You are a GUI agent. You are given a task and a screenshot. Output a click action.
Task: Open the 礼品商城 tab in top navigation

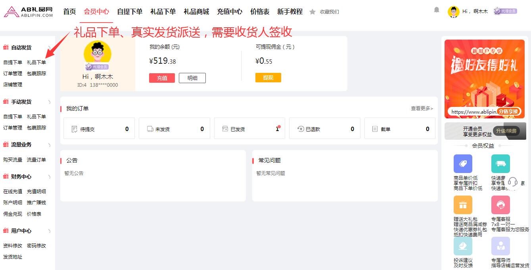pos(196,11)
